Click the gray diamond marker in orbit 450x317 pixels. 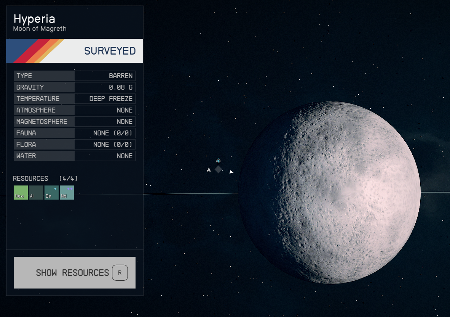(x=219, y=169)
